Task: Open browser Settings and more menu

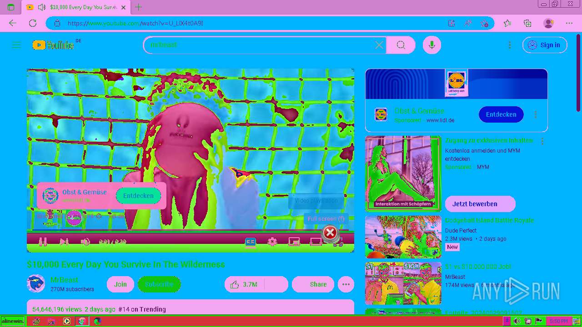Action: (x=569, y=23)
